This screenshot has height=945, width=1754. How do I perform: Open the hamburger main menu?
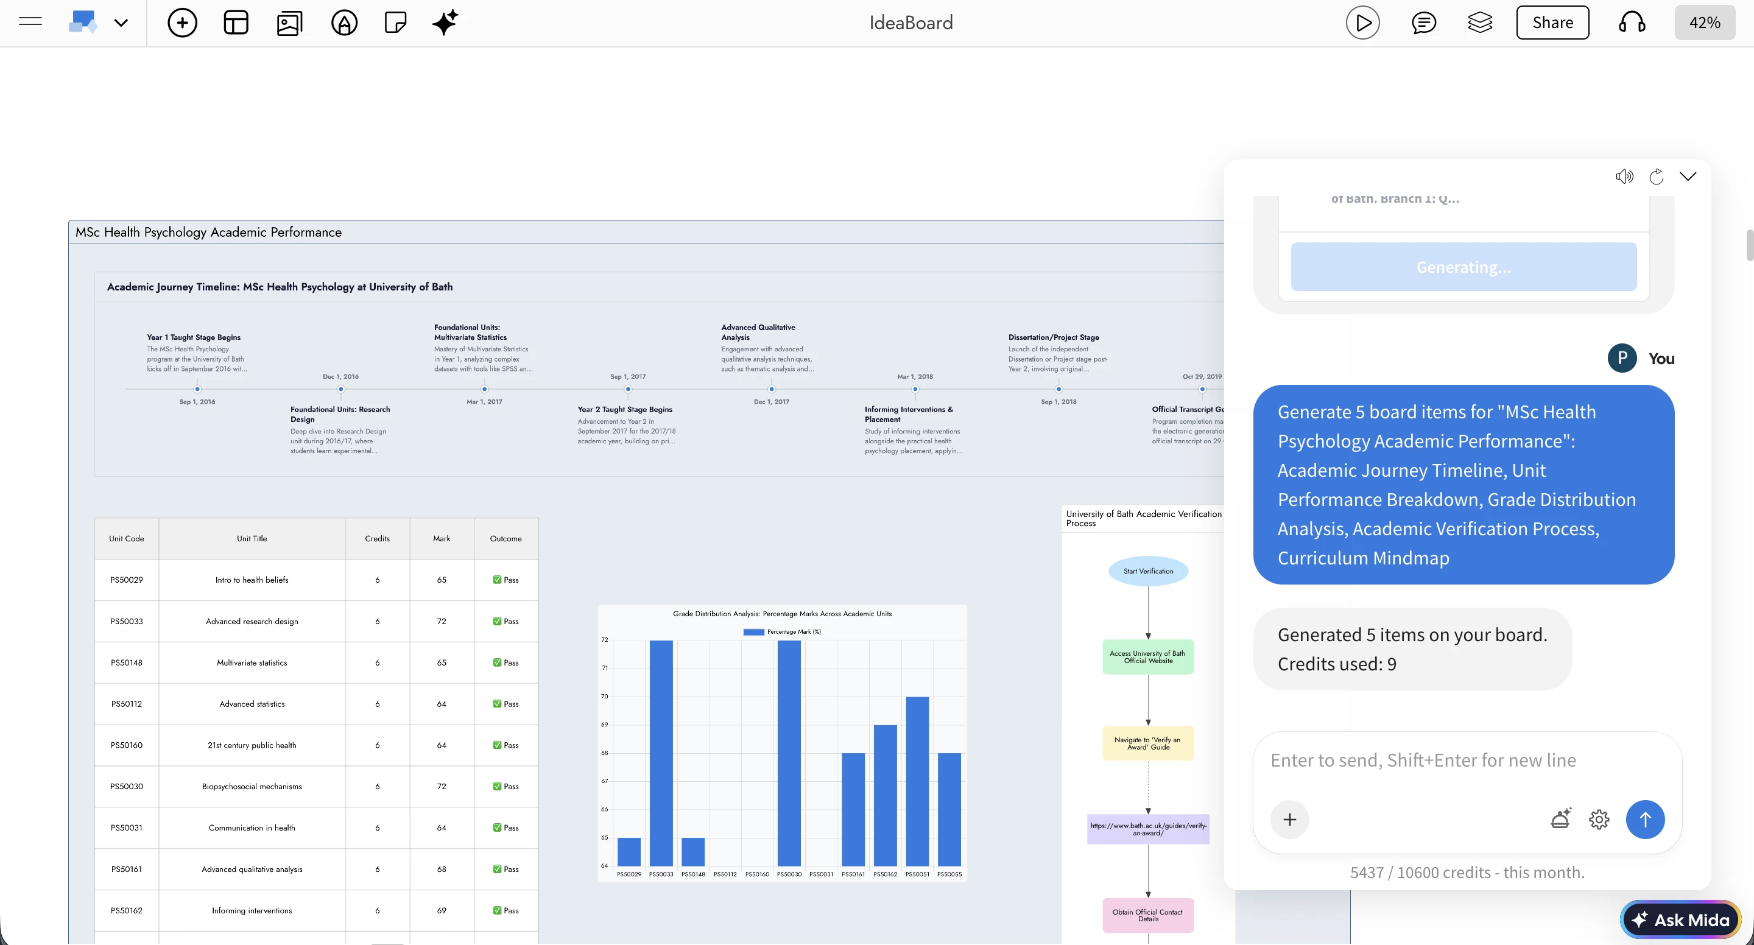click(x=30, y=23)
